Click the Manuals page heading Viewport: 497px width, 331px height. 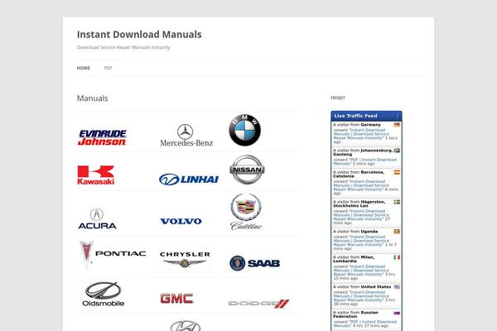(x=92, y=98)
